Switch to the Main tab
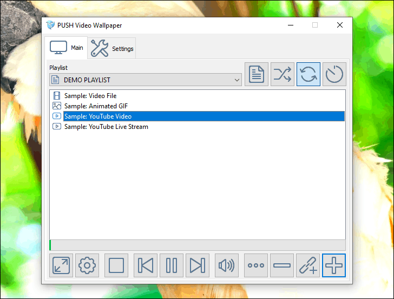The image size is (394, 299). pyautogui.click(x=67, y=48)
